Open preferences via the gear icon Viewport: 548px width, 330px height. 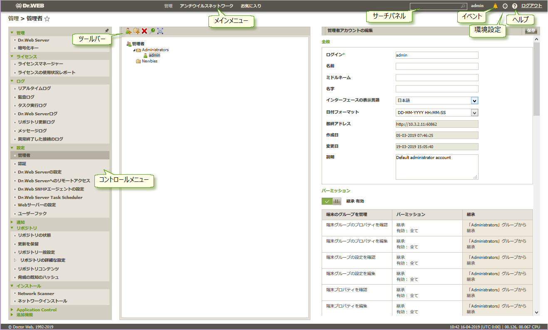click(x=505, y=6)
